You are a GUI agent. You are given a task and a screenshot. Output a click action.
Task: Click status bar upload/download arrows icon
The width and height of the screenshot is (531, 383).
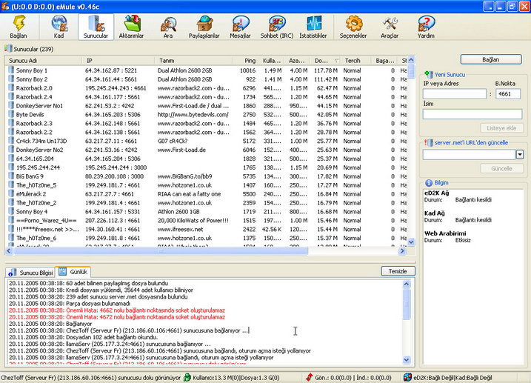pyautogui.click(x=309, y=377)
